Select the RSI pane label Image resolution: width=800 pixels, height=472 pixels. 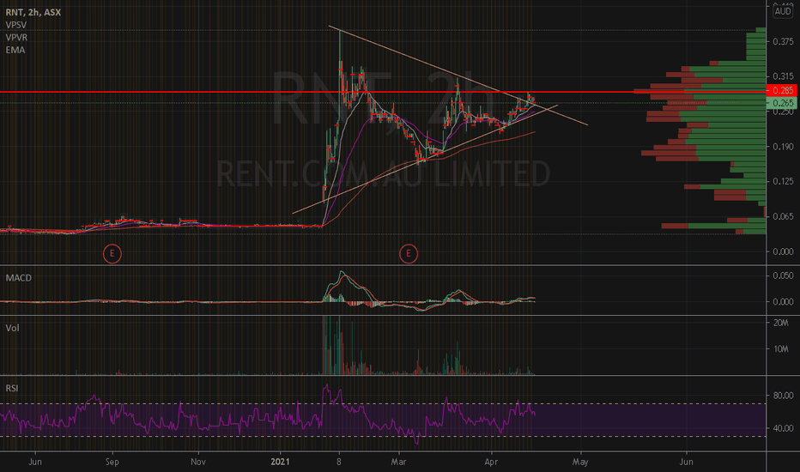pyautogui.click(x=12, y=388)
